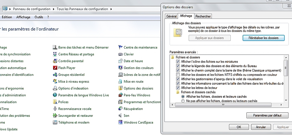Open the Mise en route icon
292x138 pixels.
pos(121,81)
